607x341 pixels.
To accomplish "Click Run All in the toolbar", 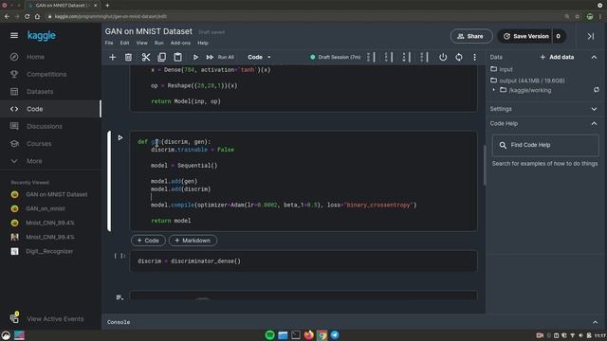I will [x=220, y=57].
